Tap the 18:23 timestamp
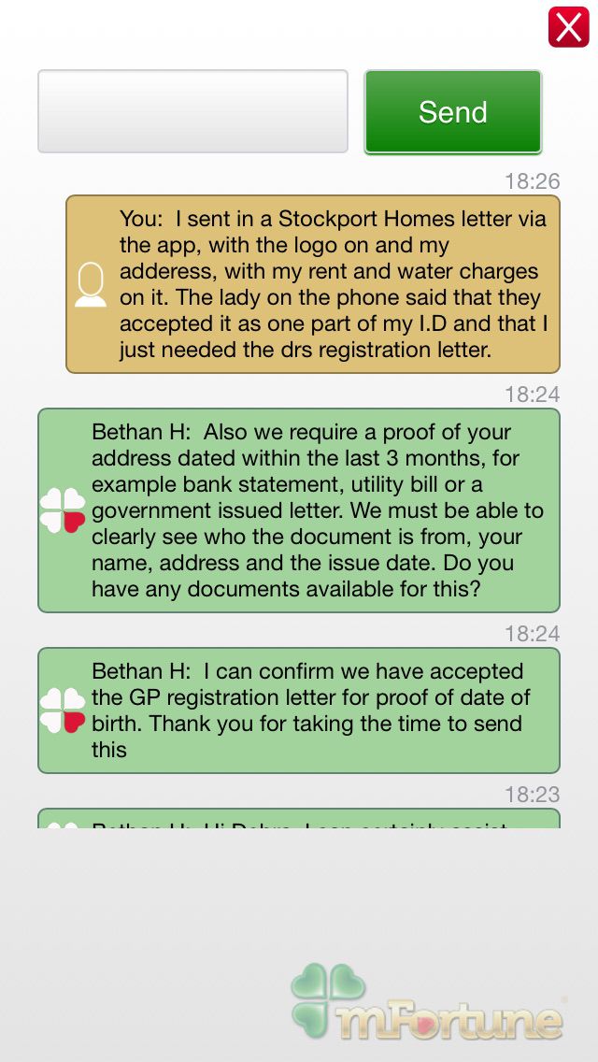Screen dimensions: 598x1062 coord(533,794)
